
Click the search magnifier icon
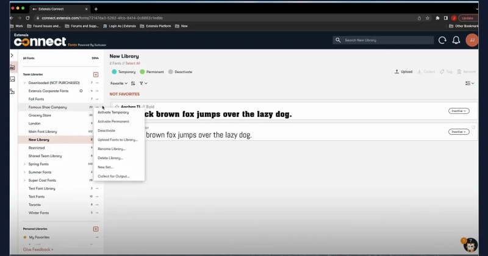click(338, 40)
